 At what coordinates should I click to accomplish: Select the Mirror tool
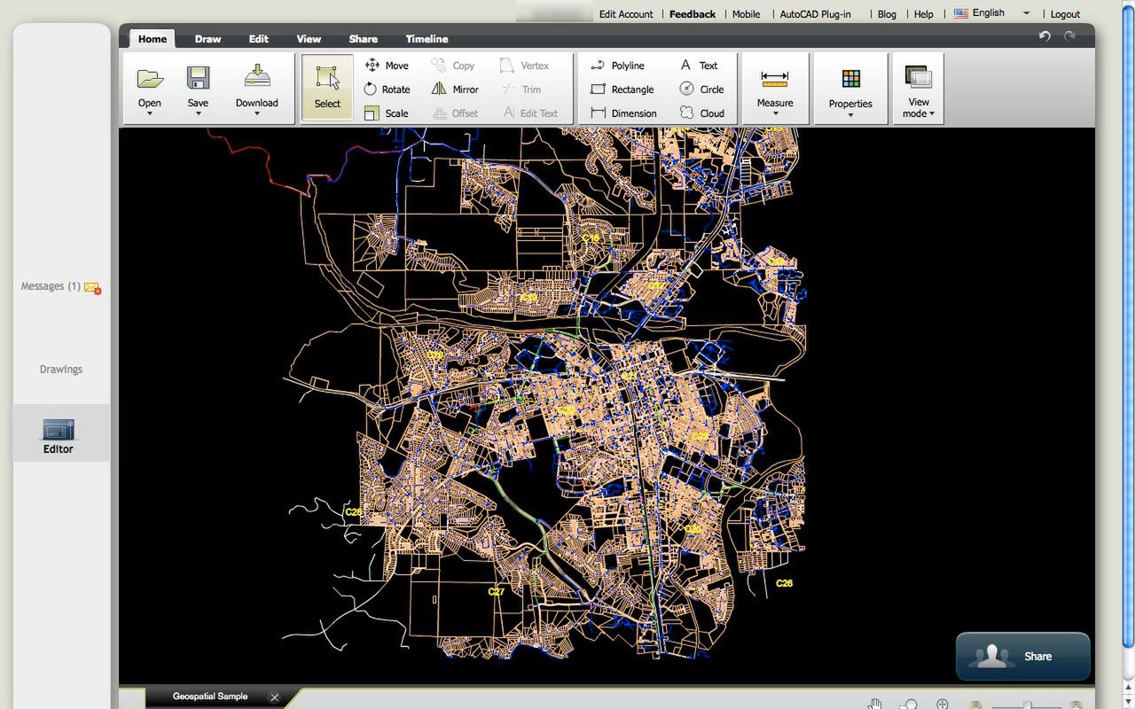[455, 89]
